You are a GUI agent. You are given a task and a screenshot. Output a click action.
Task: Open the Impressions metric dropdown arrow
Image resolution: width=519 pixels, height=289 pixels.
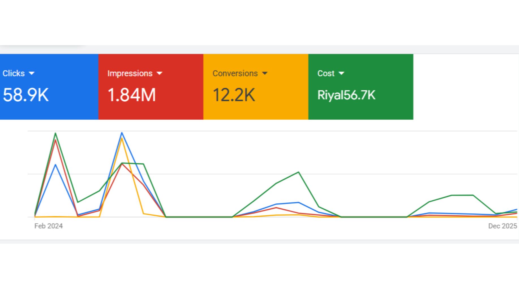point(160,73)
